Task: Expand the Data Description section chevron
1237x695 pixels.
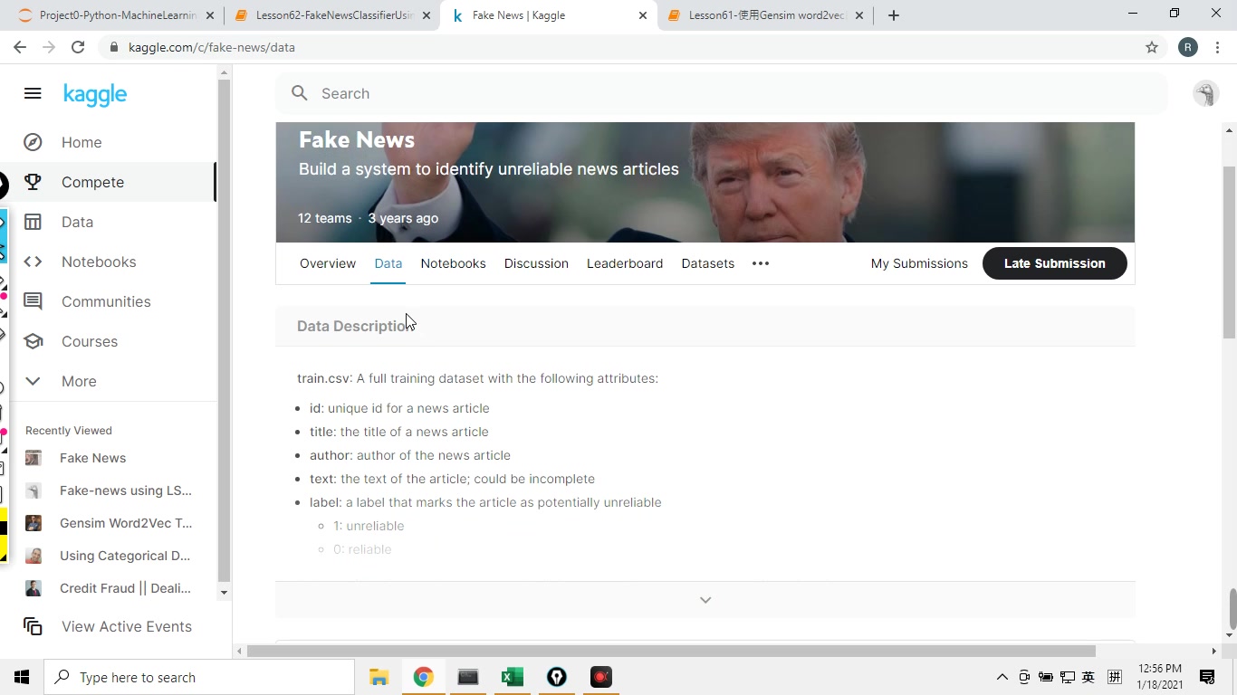Action: (705, 600)
